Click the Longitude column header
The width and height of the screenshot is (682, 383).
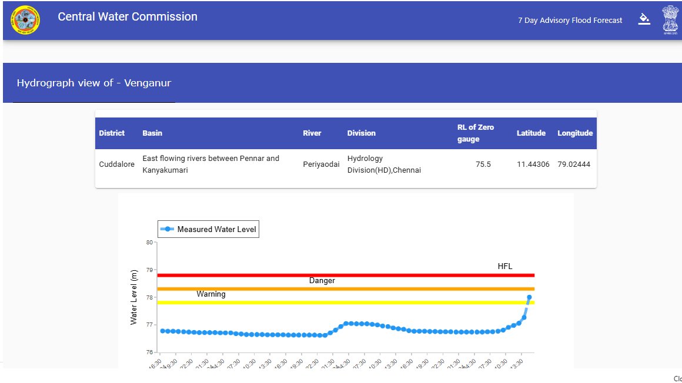[x=575, y=133]
